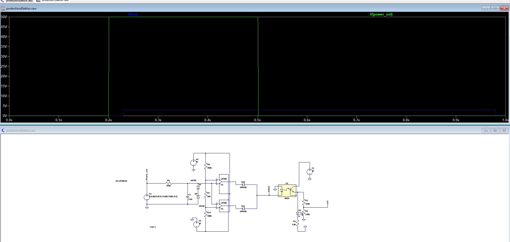Click the ground symbol below V1
510x242 pixels.
[310, 179]
